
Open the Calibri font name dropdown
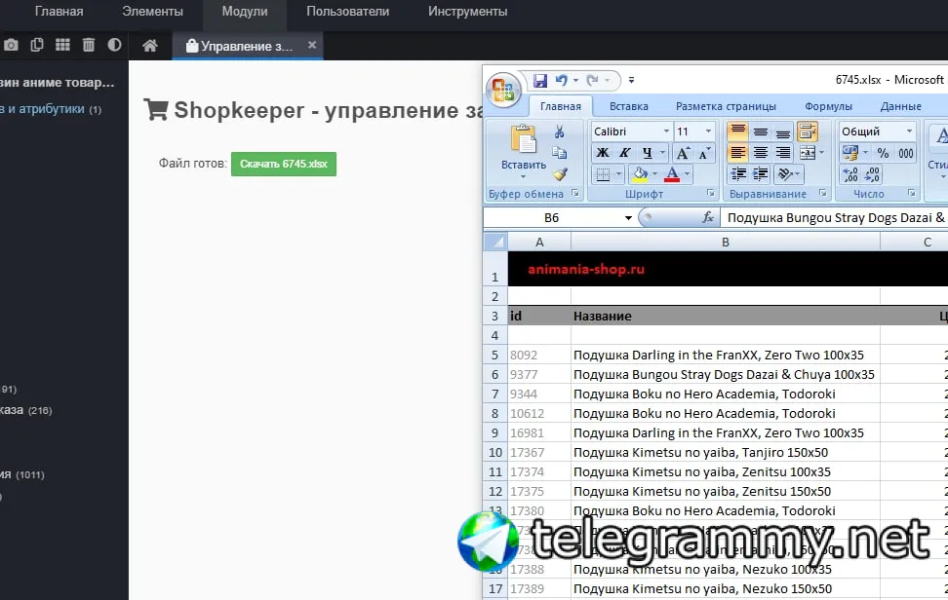pos(666,131)
